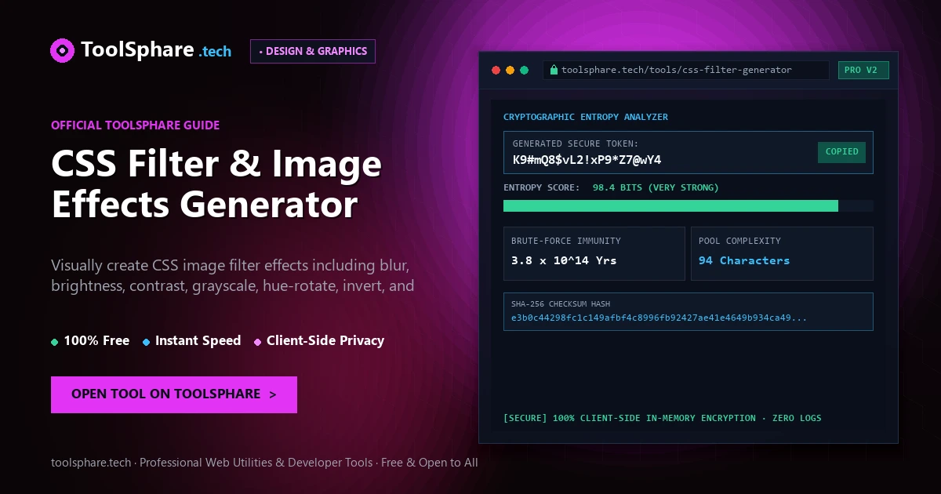This screenshot has width=941, height=494.
Task: Click the Generated Secure Token label
Action: (x=575, y=143)
